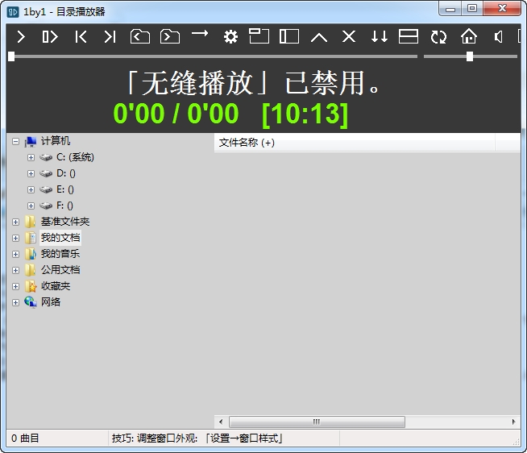Toggle repeat loop icon
Screen dimensions: 527x453
point(438,36)
